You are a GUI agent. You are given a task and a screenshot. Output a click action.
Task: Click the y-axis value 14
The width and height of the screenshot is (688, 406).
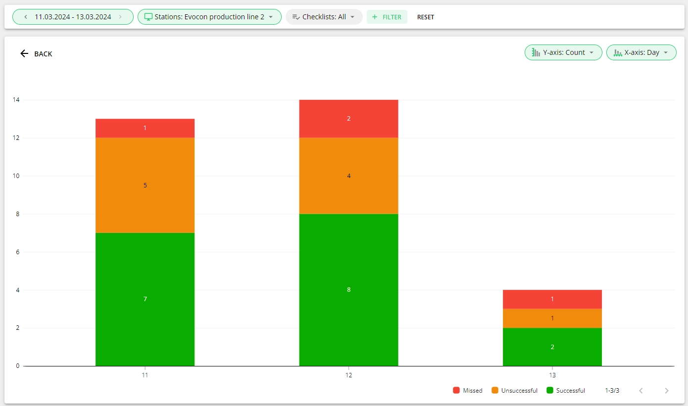point(16,100)
